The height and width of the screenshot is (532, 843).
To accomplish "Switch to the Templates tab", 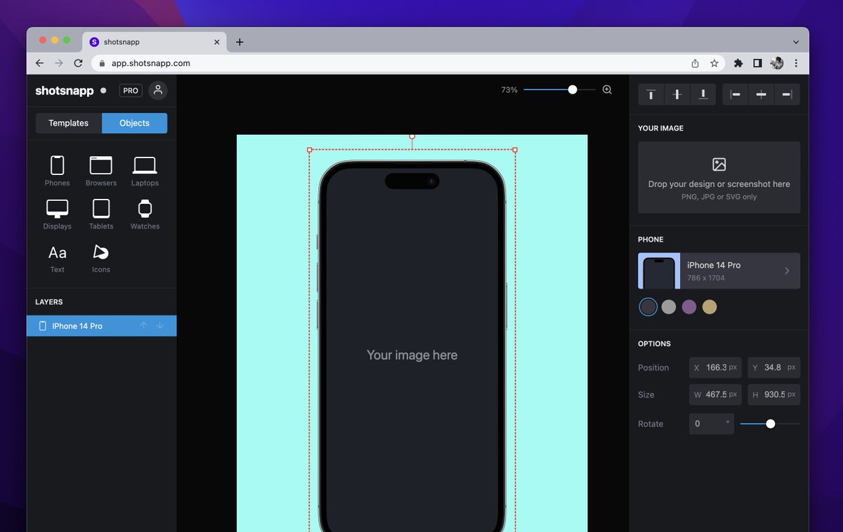I will (69, 123).
